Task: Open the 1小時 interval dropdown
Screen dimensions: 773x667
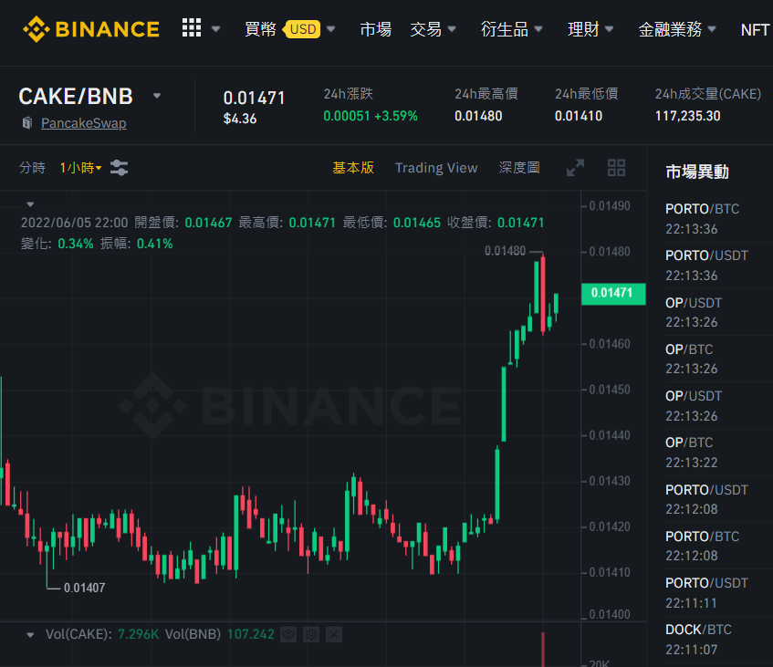Action: click(80, 168)
